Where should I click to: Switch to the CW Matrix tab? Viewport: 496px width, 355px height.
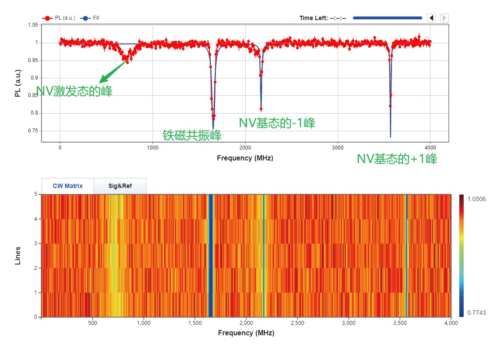pyautogui.click(x=67, y=186)
